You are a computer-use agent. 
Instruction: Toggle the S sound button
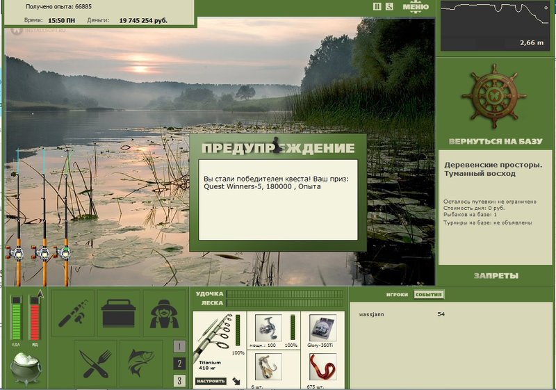389,6
